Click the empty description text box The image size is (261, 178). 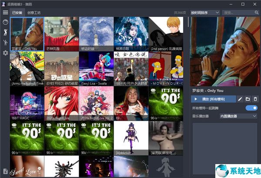point(225,149)
